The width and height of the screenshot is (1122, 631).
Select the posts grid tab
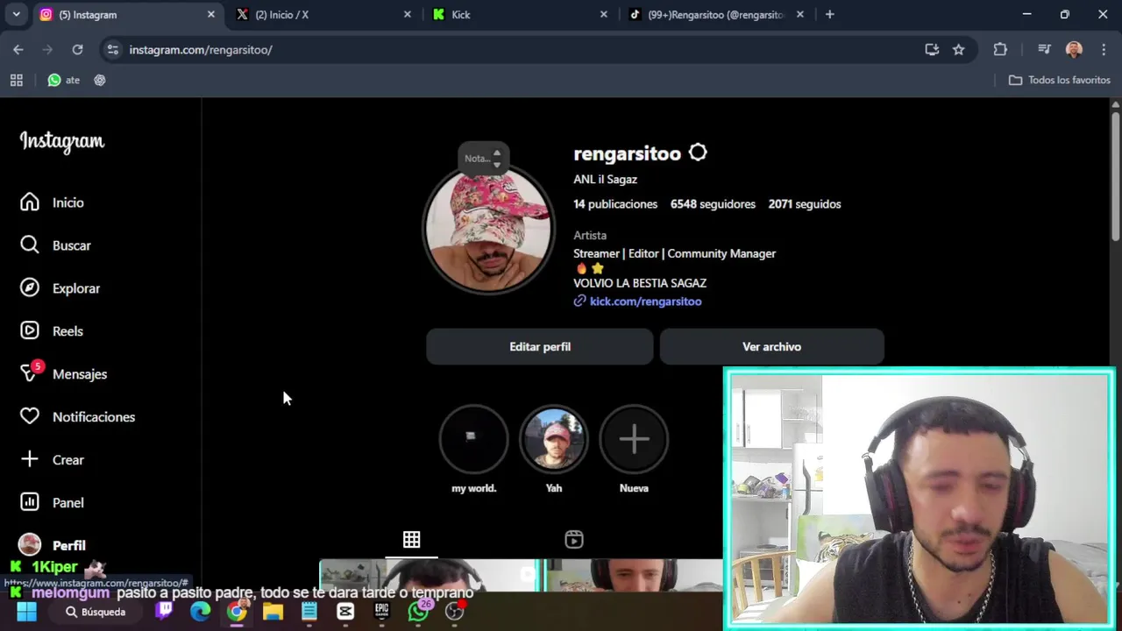click(411, 540)
